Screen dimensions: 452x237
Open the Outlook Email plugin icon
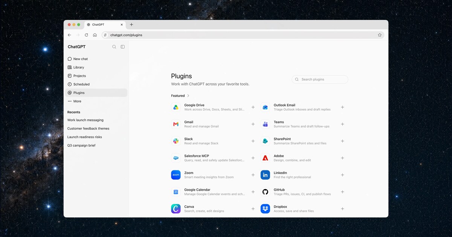click(265, 107)
